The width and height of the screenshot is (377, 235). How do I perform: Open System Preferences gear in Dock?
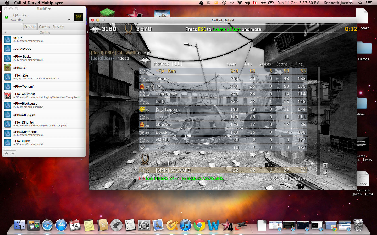[144, 225]
